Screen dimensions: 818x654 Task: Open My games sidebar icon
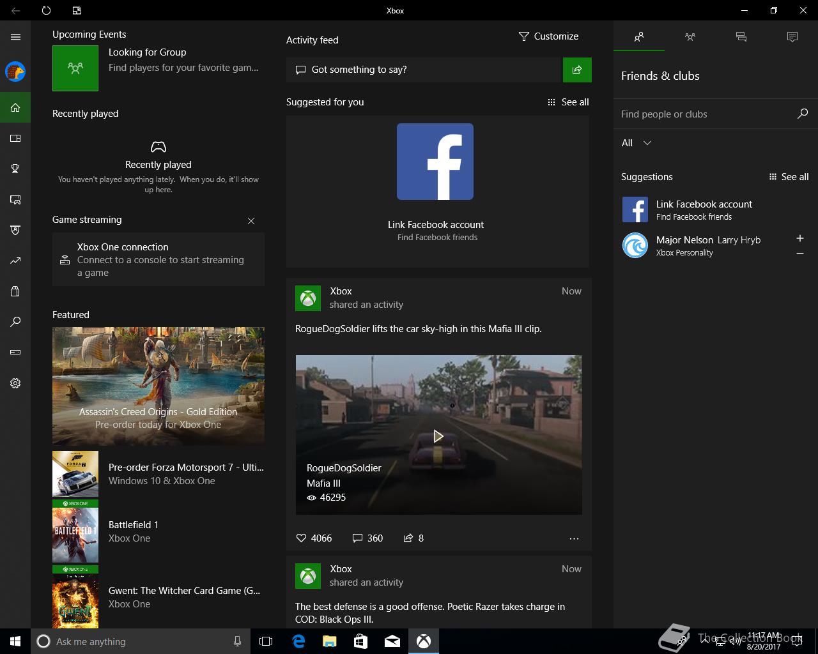[15, 138]
